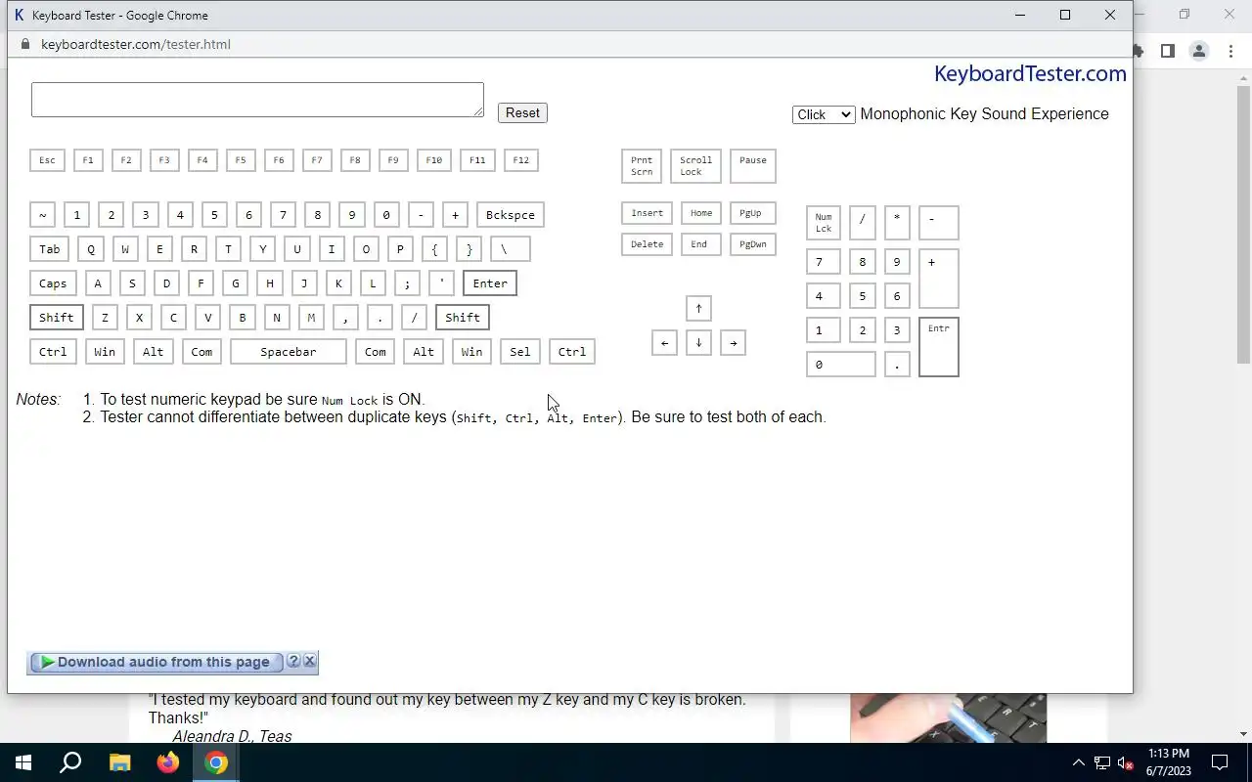The width and height of the screenshot is (1252, 782).
Task: Click the right arrow key
Action: tap(733, 343)
